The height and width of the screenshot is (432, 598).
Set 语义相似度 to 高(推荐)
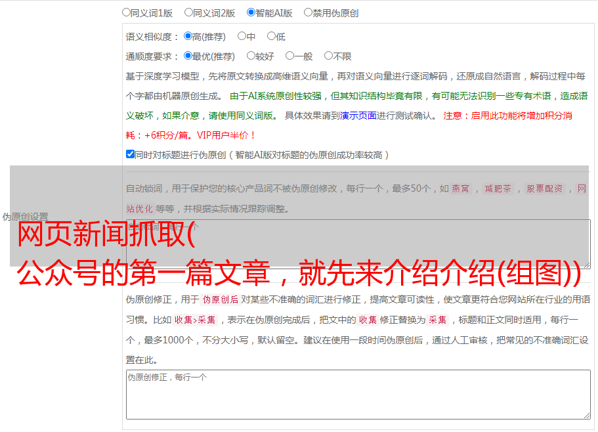[188, 36]
